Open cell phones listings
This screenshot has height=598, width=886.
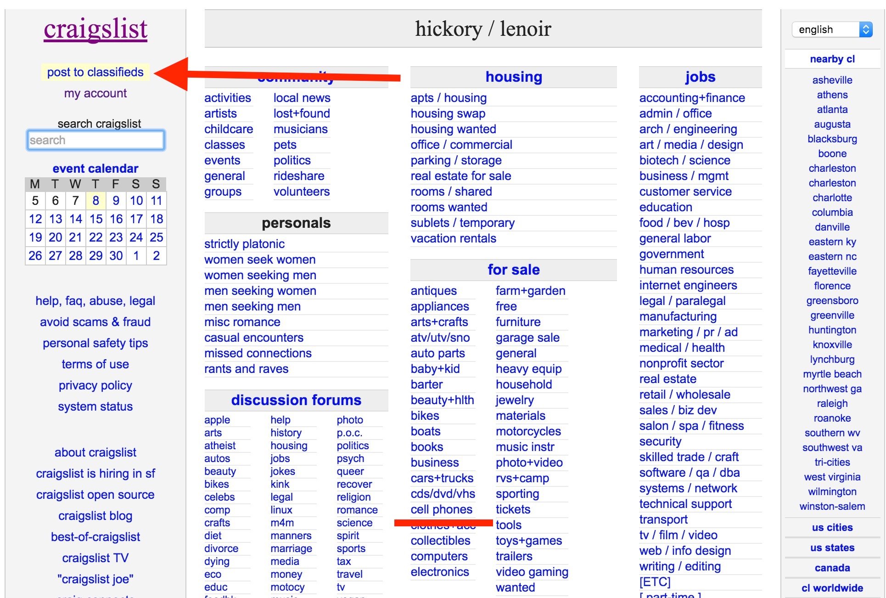[x=442, y=509]
